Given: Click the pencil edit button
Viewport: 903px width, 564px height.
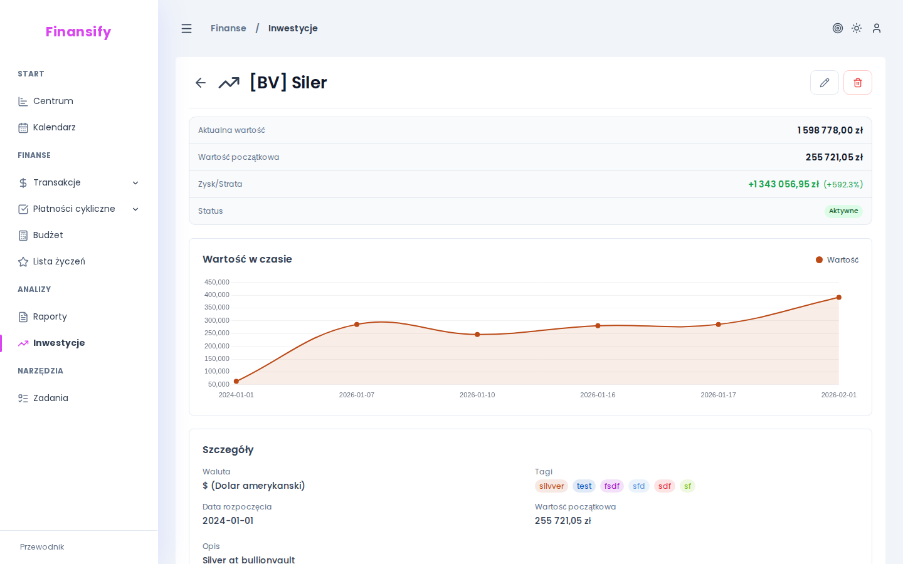Looking at the screenshot, I should pyautogui.click(x=824, y=83).
